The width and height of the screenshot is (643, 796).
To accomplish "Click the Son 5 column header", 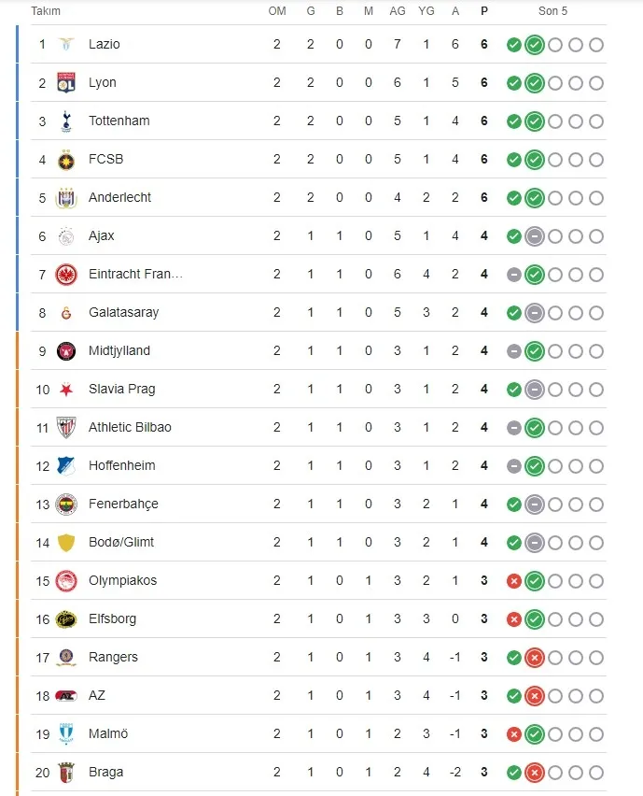I will click(552, 11).
